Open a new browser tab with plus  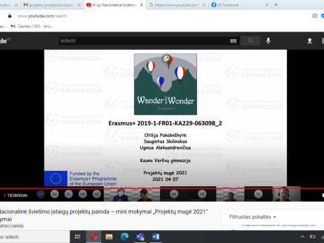pyautogui.click(x=276, y=5)
